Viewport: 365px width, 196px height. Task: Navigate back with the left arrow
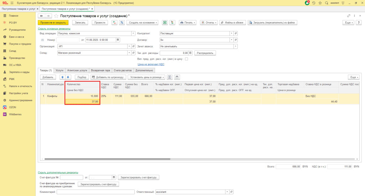(x=41, y=16)
